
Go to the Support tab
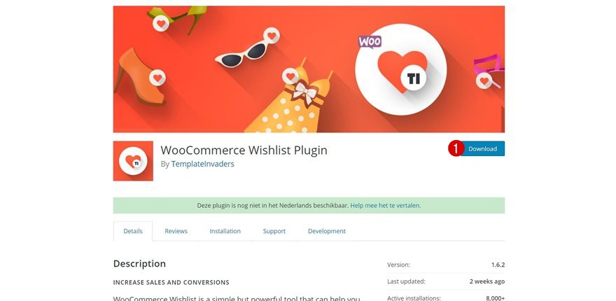pyautogui.click(x=274, y=231)
